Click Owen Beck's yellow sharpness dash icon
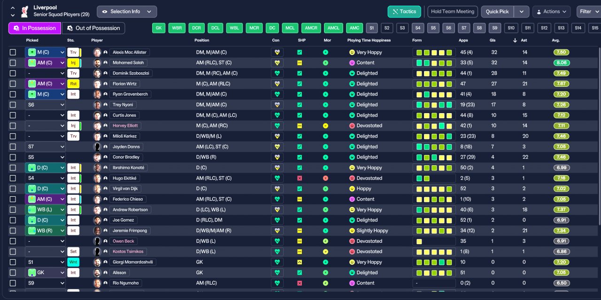Screen dimensions: 601x300 [300, 241]
